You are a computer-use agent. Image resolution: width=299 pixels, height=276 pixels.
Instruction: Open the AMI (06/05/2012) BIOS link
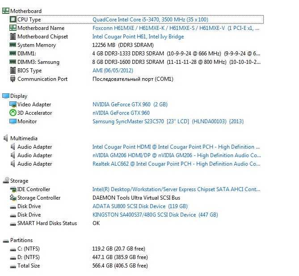coord(113,70)
